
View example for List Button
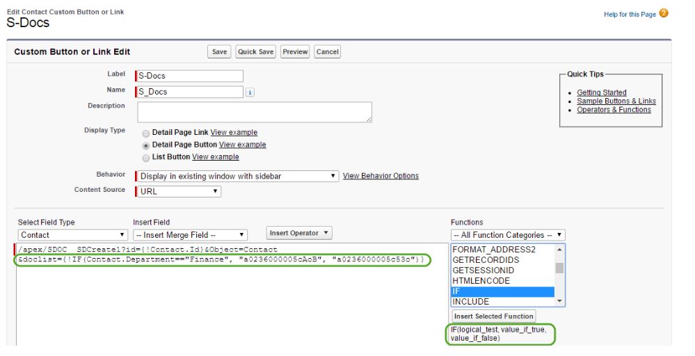point(216,156)
